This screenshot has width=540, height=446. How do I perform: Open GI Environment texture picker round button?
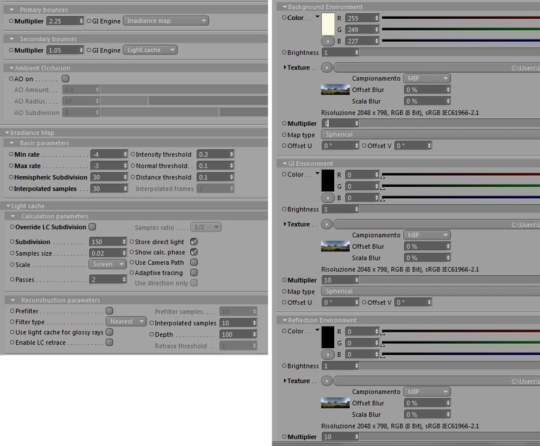pyautogui.click(x=326, y=225)
